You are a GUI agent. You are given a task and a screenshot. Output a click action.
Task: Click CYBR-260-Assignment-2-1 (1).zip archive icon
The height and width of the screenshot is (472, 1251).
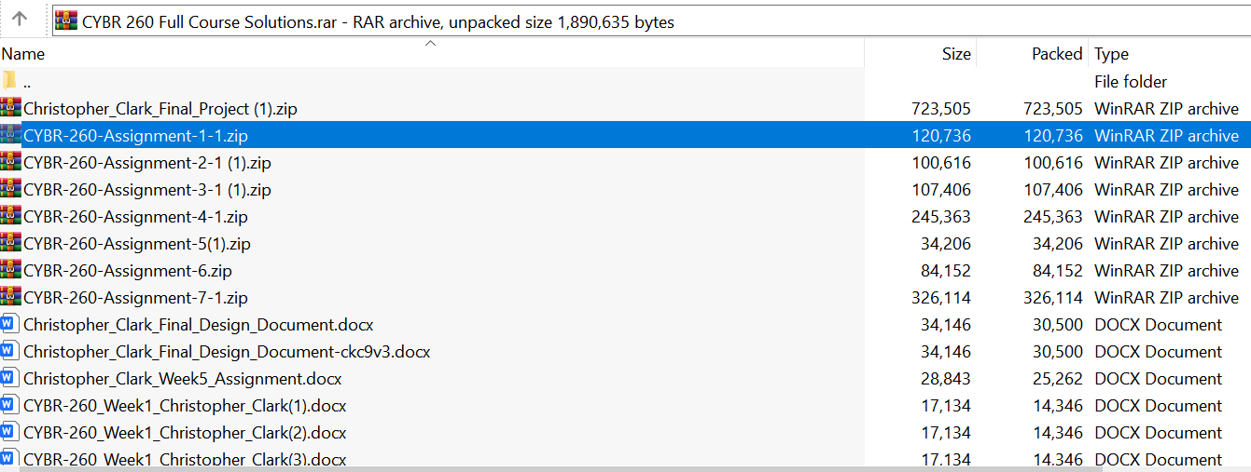10,162
